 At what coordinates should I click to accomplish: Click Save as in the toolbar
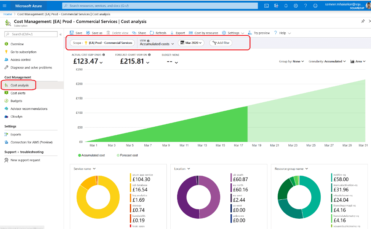[94, 33]
